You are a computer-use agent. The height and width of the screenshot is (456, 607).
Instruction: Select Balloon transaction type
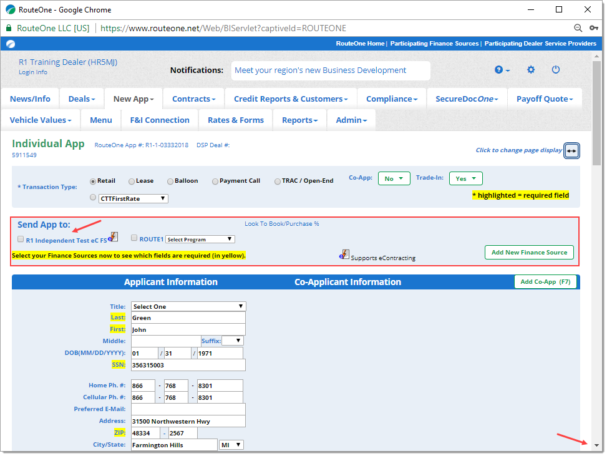tap(170, 181)
